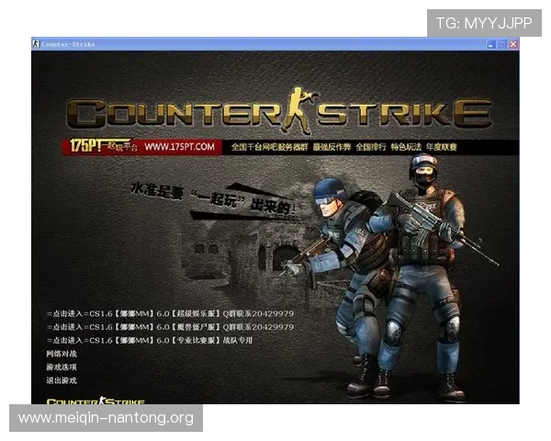Click the www.meiqin-nantong.org watermark

pos(106,419)
